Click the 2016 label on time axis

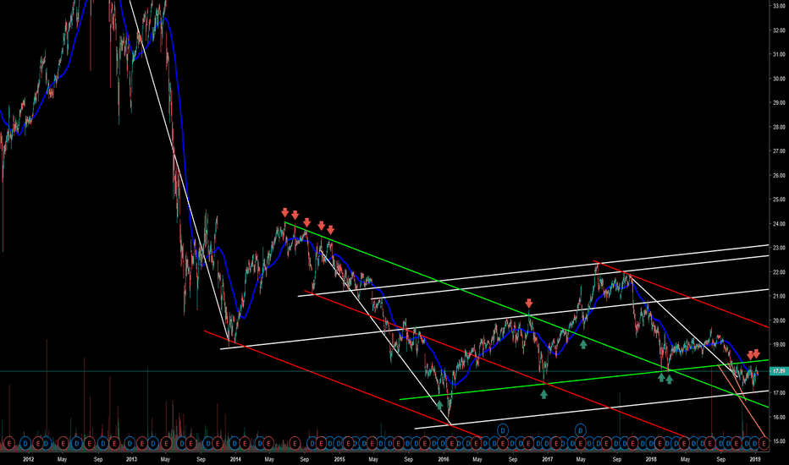tap(444, 459)
